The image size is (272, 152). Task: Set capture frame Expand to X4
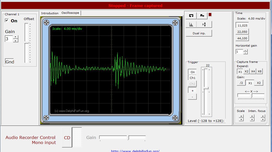[253, 71]
